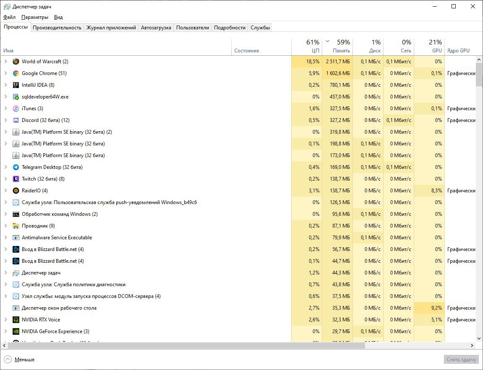This screenshot has height=370, width=483.
Task: Click the DCOM-сервера service gear icon
Action: point(16,296)
